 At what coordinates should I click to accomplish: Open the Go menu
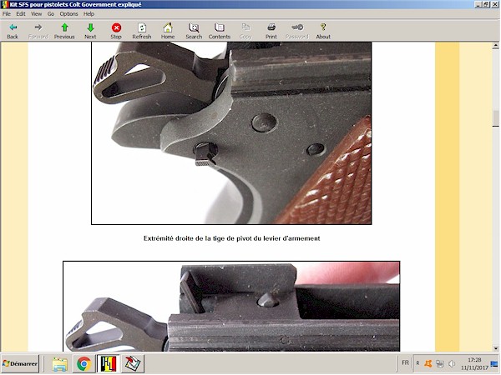point(51,13)
